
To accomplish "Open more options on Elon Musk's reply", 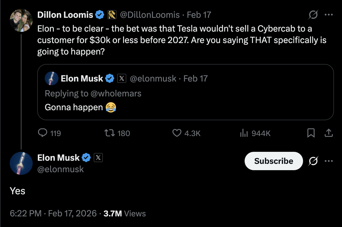I will 329,161.
